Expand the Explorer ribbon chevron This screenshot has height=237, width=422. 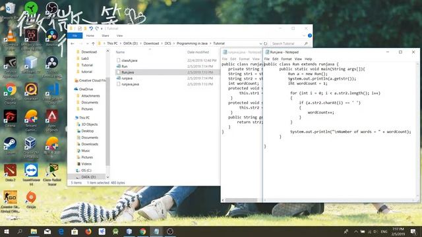(x=304, y=36)
